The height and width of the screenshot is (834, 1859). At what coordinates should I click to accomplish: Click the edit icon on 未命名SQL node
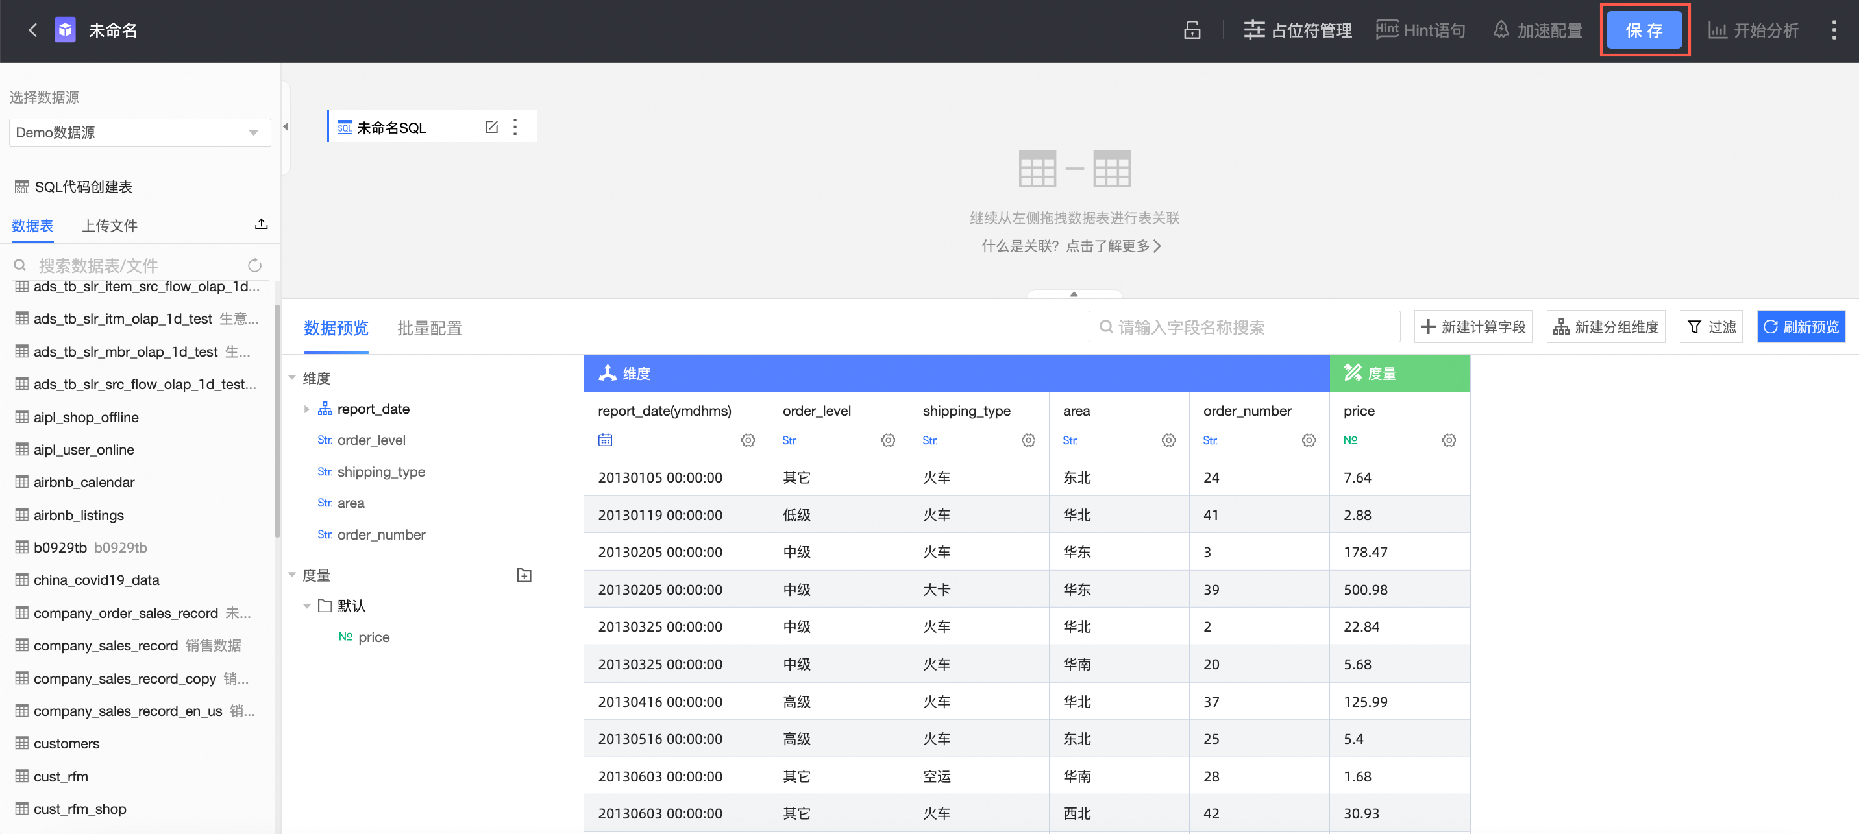491,127
